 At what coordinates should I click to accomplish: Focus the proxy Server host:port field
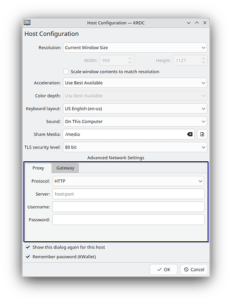[128, 194]
